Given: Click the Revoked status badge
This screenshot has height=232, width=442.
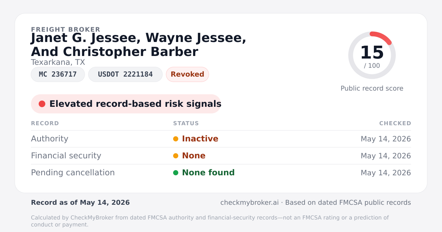Looking at the screenshot, I should coord(187,74).
